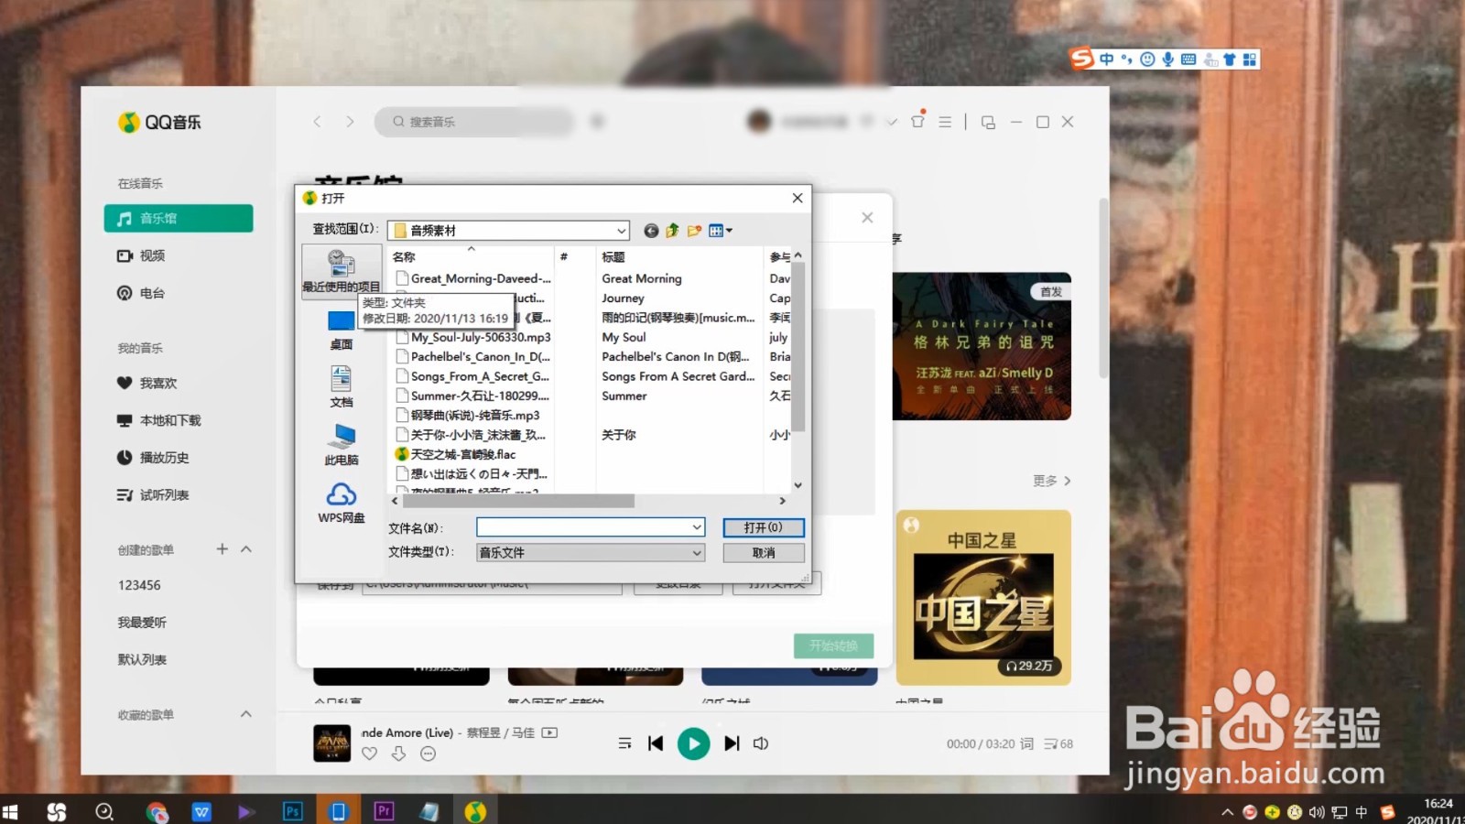Open more options for current song
This screenshot has width=1465, height=824.
pos(428,754)
